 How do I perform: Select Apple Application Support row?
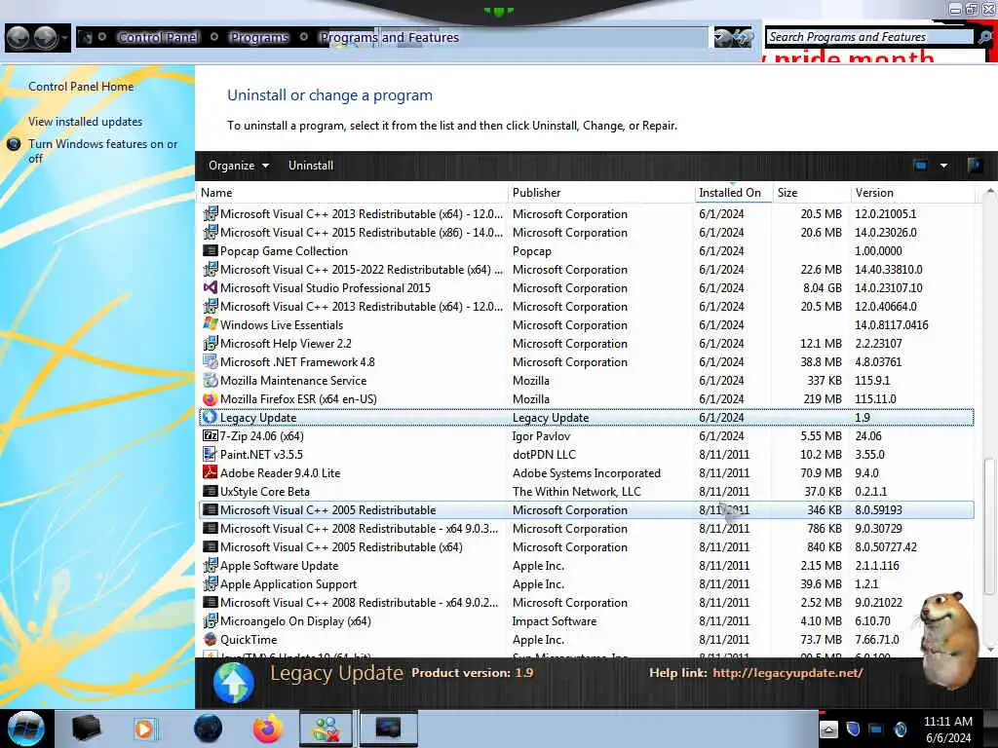click(586, 584)
